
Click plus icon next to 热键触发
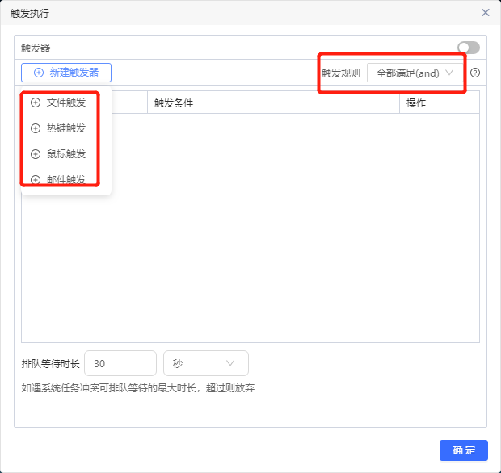click(x=36, y=128)
